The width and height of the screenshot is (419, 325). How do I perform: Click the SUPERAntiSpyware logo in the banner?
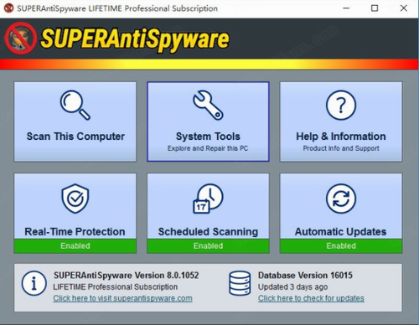[20, 38]
